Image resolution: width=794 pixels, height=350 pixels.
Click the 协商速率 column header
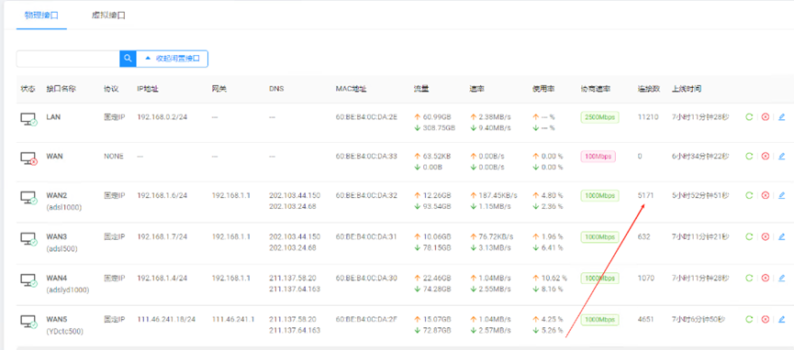click(x=595, y=89)
